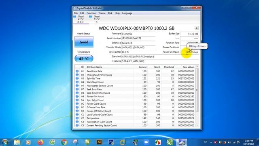The width and height of the screenshot is (259, 146).
Task: Open Zoom from the taskbar
Action: (x=146, y=142)
